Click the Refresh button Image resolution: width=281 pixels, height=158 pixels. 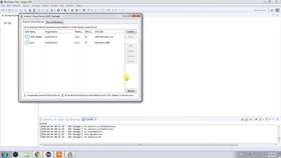(131, 91)
